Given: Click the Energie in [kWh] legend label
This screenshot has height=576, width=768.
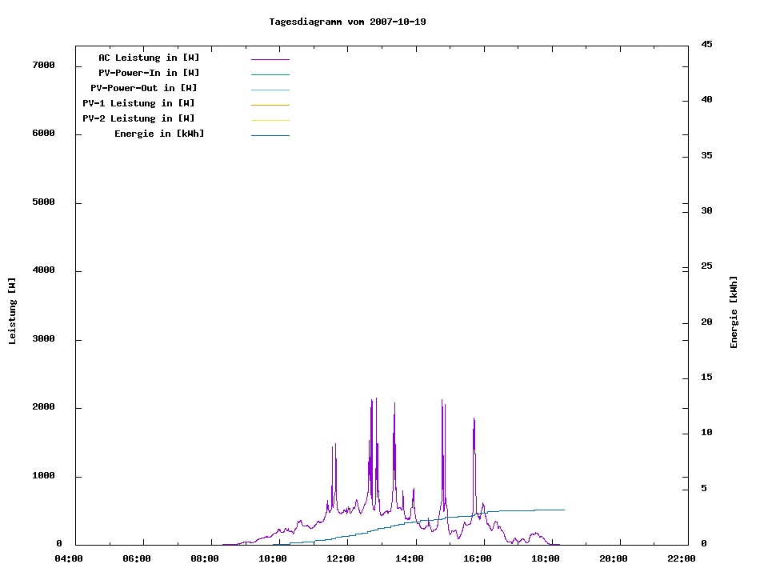Looking at the screenshot, I should click(159, 134).
